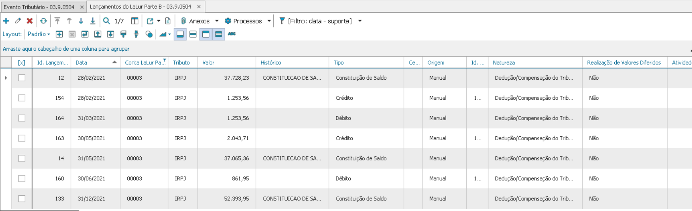
Task: Click the overlapping shapes color icon
Action: (149, 34)
